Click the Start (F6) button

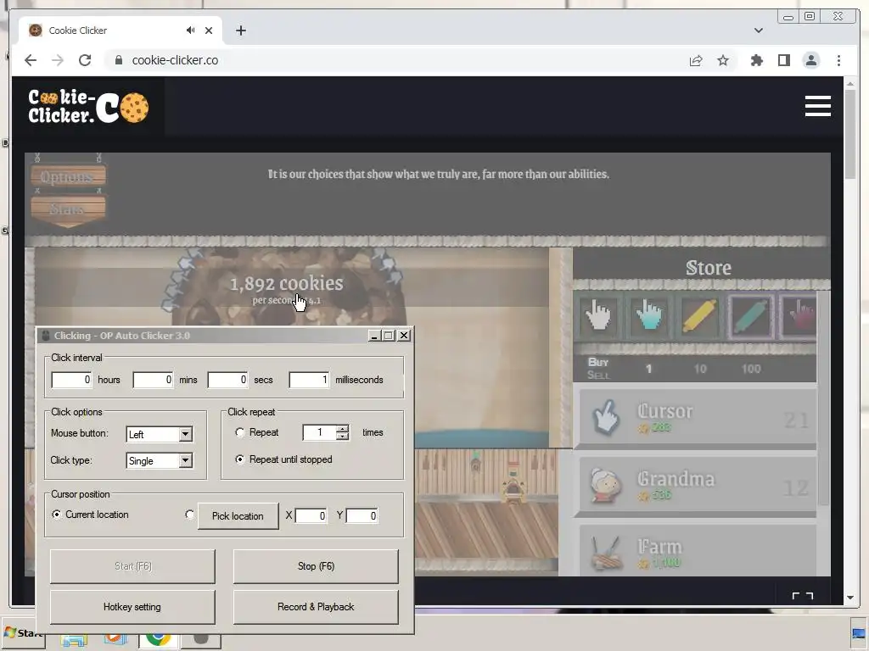132,566
